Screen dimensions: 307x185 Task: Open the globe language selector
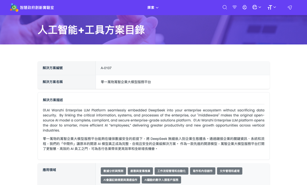(257, 7)
